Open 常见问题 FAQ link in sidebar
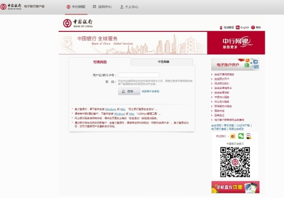This screenshot has width=284, height=198. click(229, 125)
